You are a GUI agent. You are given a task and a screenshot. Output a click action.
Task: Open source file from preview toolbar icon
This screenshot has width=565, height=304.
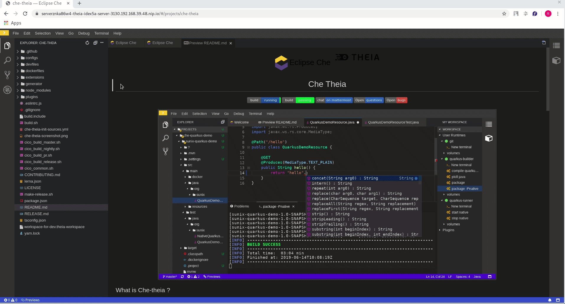[x=544, y=43]
